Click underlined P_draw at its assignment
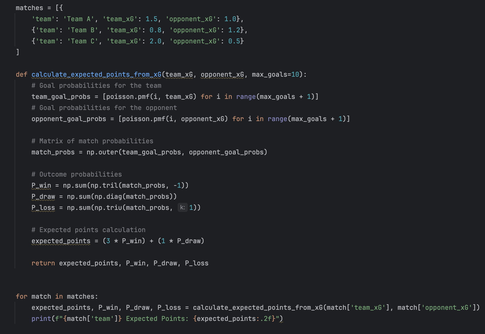485x334 pixels. pyautogui.click(x=43, y=197)
